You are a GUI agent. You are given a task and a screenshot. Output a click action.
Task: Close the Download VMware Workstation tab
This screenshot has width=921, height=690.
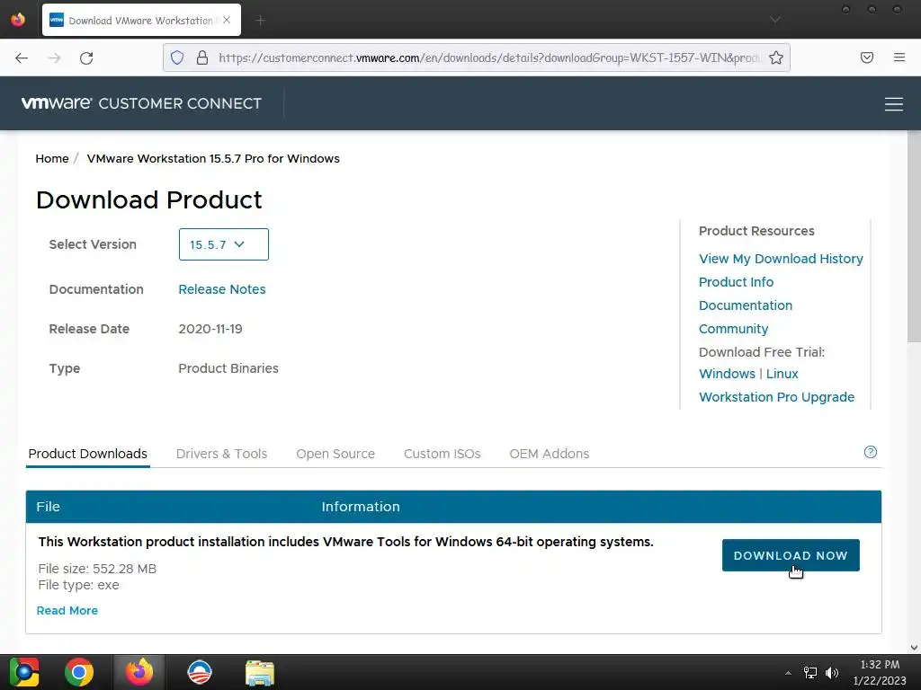click(227, 20)
